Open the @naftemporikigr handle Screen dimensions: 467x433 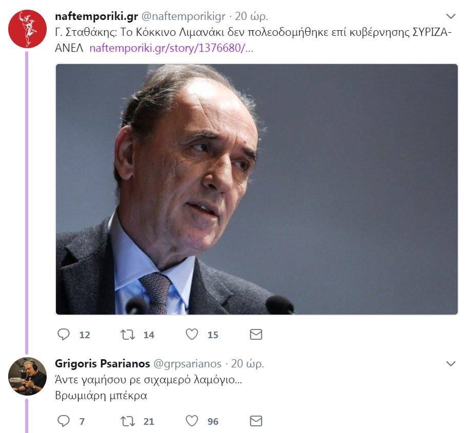click(x=183, y=16)
